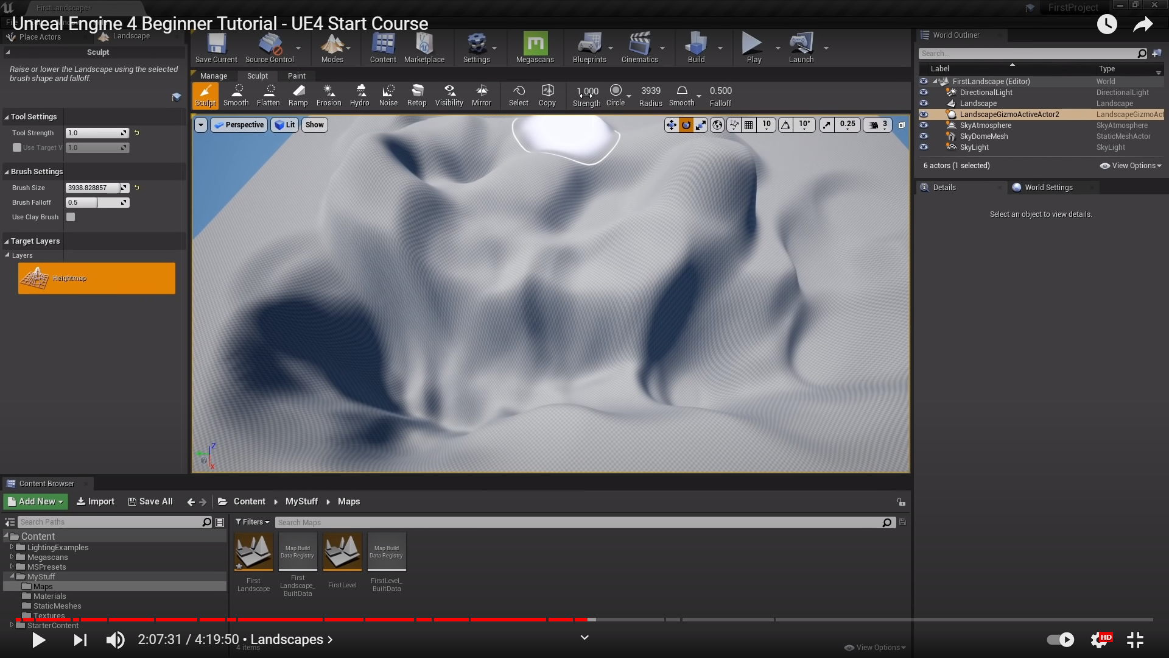1169x658 pixels.
Task: Switch to the Paint tab
Action: tap(297, 76)
